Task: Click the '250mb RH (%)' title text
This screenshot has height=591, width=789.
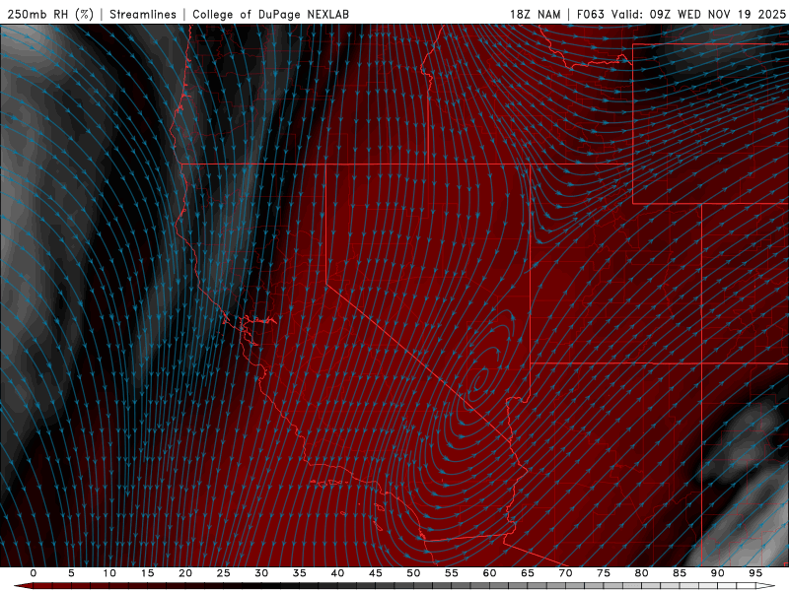Action: click(x=50, y=14)
